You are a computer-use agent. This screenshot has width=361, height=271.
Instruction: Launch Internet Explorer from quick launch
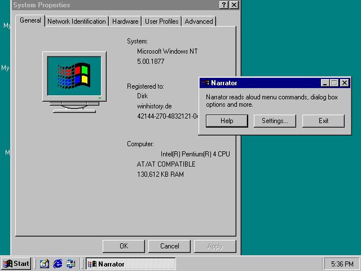coord(58,264)
